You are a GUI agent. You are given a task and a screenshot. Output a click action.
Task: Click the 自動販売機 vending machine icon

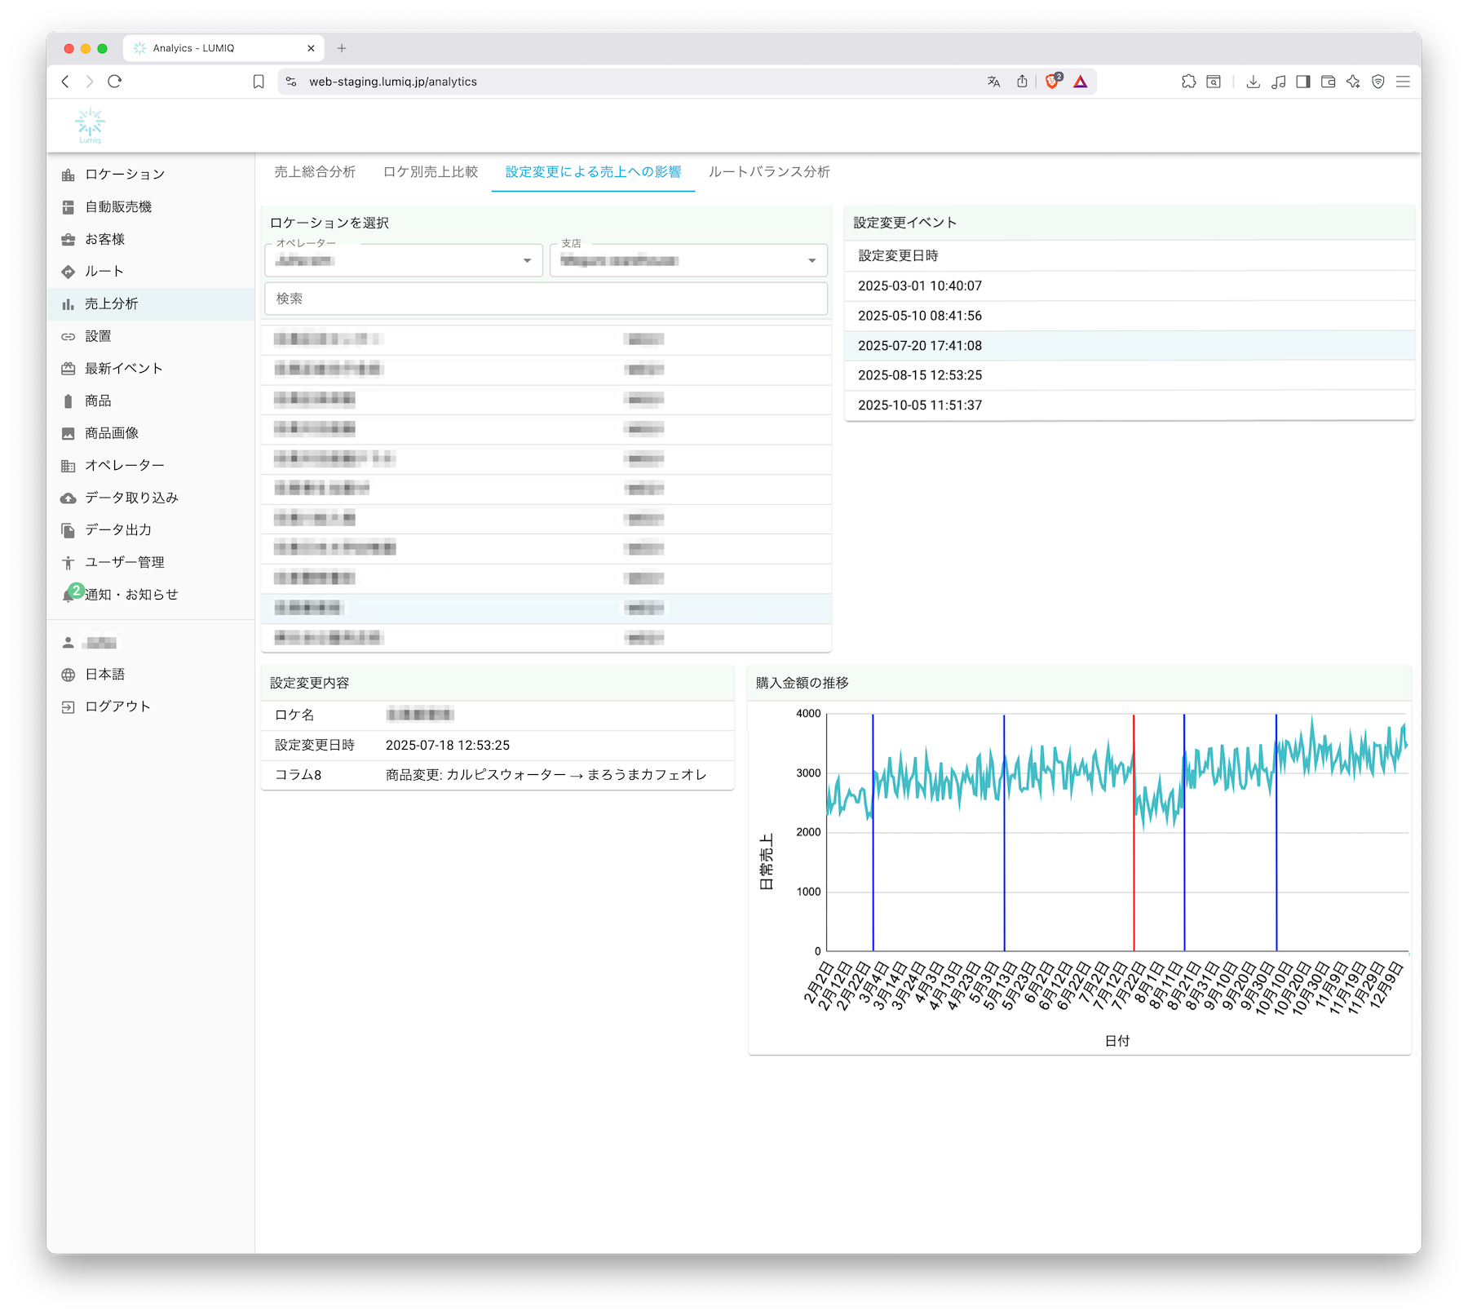click(69, 207)
